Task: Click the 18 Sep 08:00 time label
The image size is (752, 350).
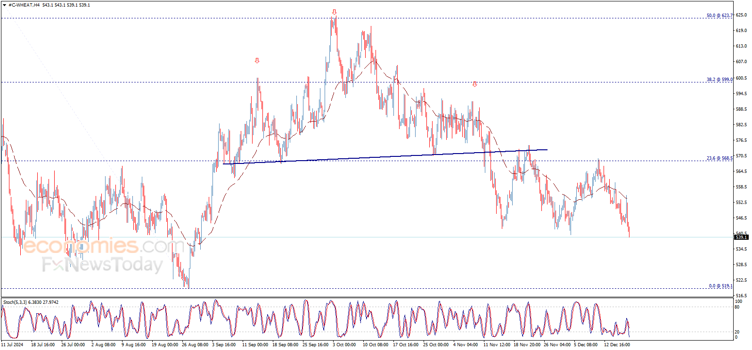Action: click(285, 345)
